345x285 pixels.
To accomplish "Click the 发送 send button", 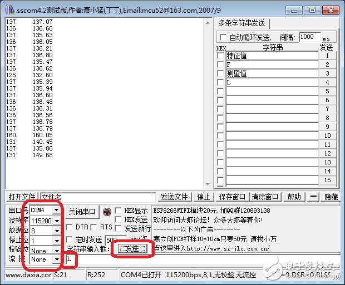I will [131, 249].
